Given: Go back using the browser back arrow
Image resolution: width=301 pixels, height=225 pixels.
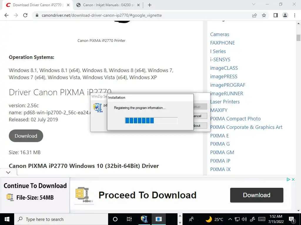Looking at the screenshot, I should coord(6,15).
